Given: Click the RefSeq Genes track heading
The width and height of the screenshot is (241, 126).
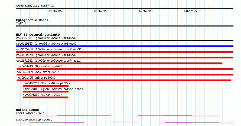Looking at the screenshot, I should click(27, 110).
